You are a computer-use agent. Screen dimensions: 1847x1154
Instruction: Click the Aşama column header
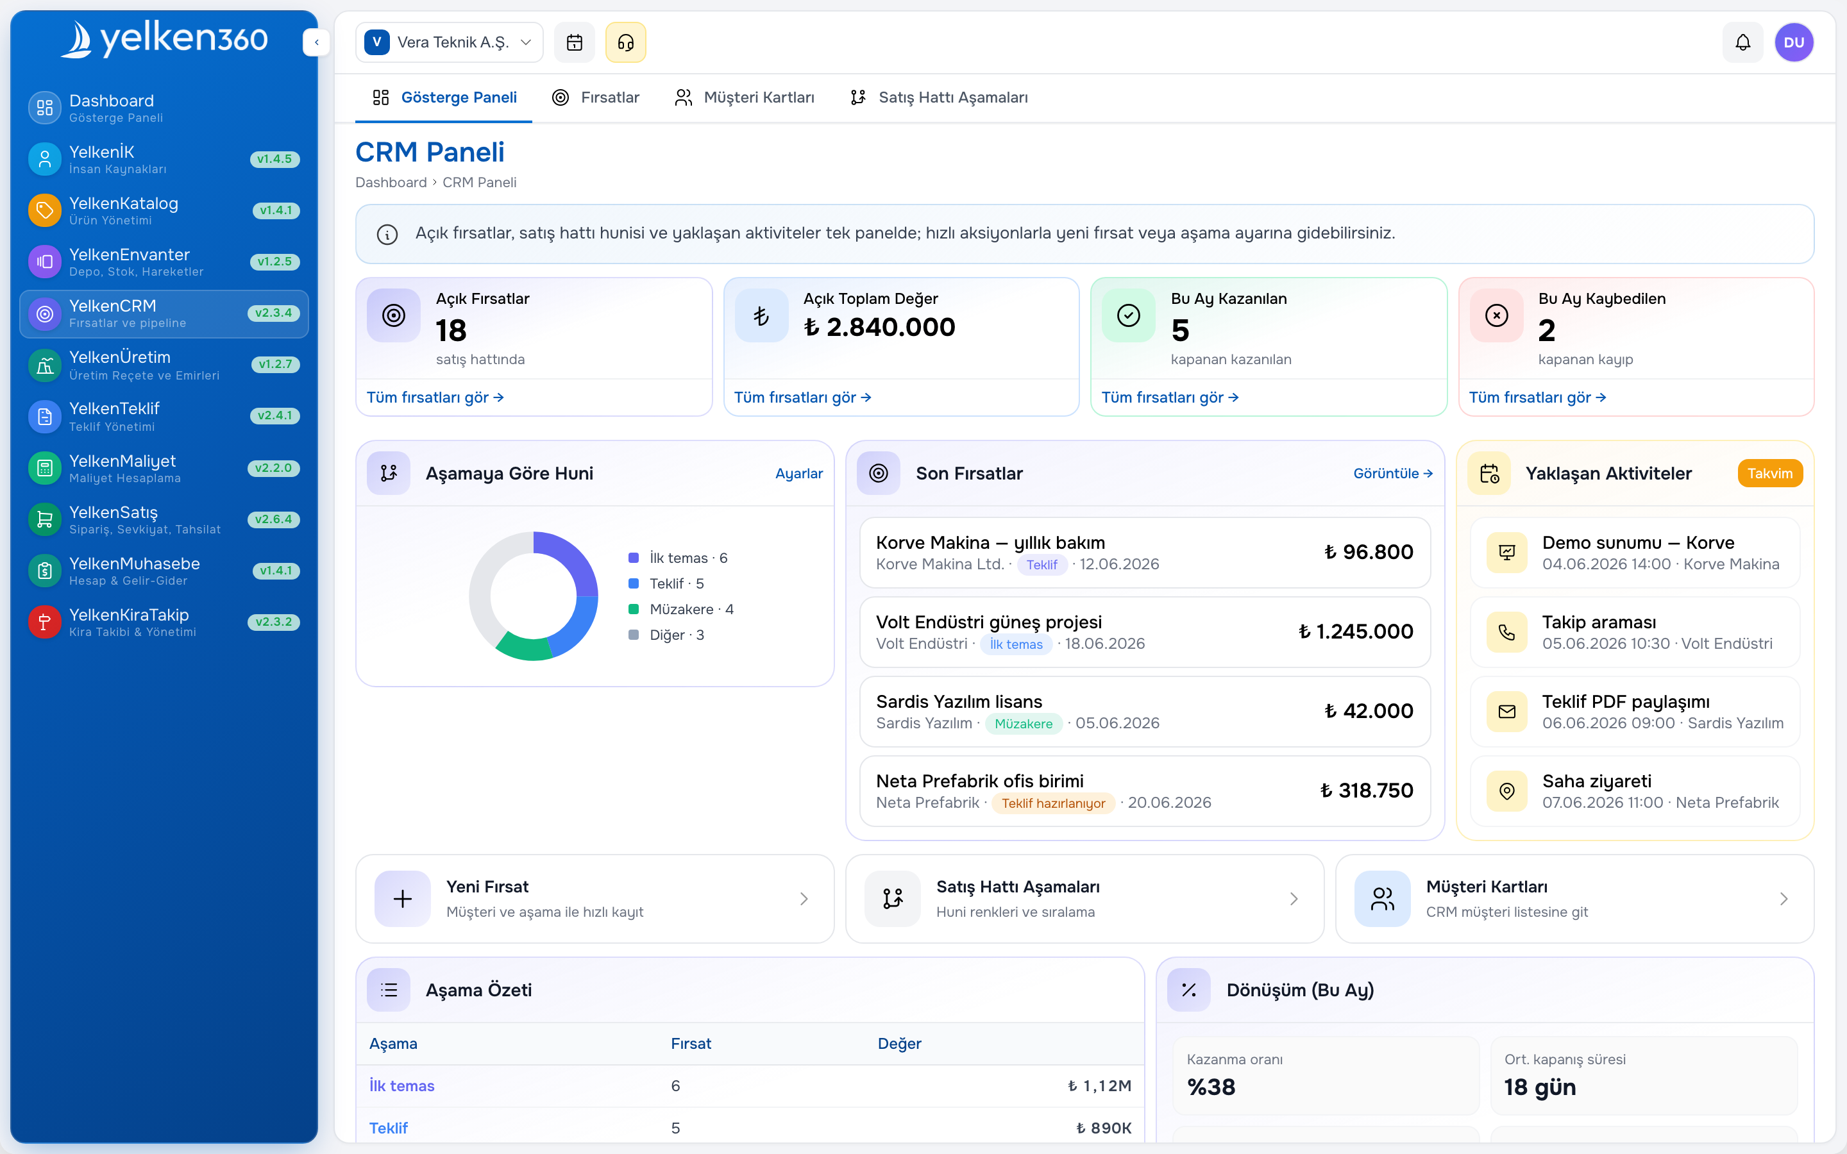coord(393,1043)
